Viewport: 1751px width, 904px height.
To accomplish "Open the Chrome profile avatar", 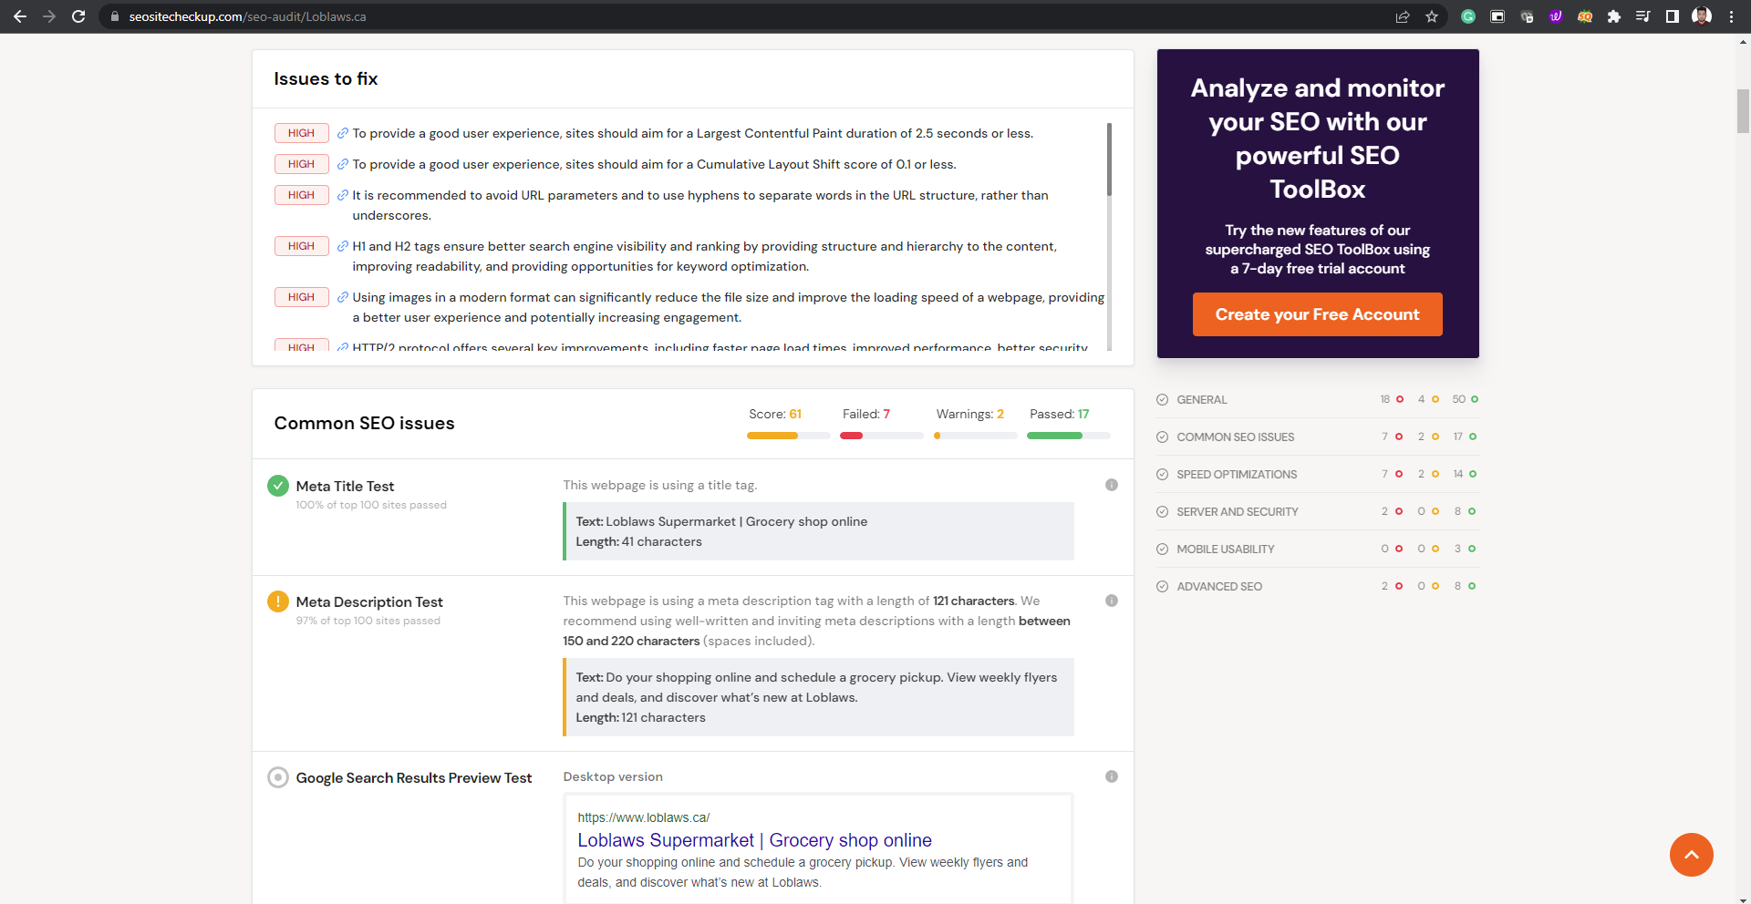I will [x=1702, y=16].
